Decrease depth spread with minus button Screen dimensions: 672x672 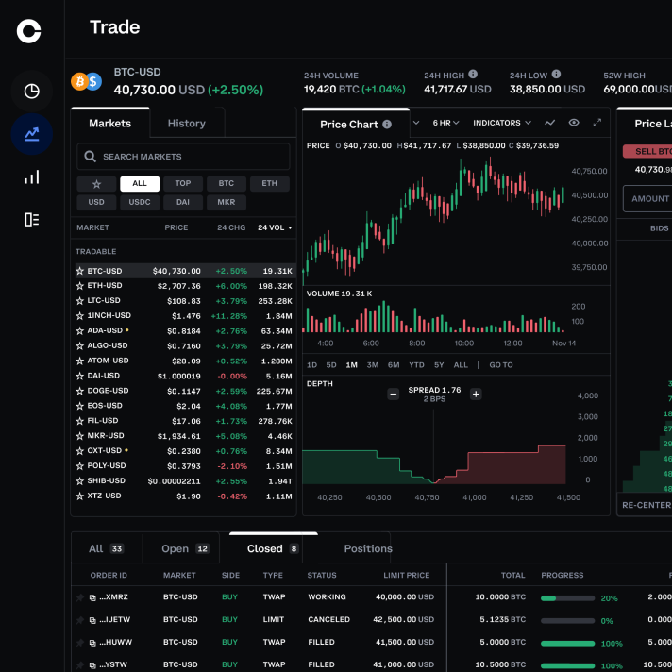393,394
